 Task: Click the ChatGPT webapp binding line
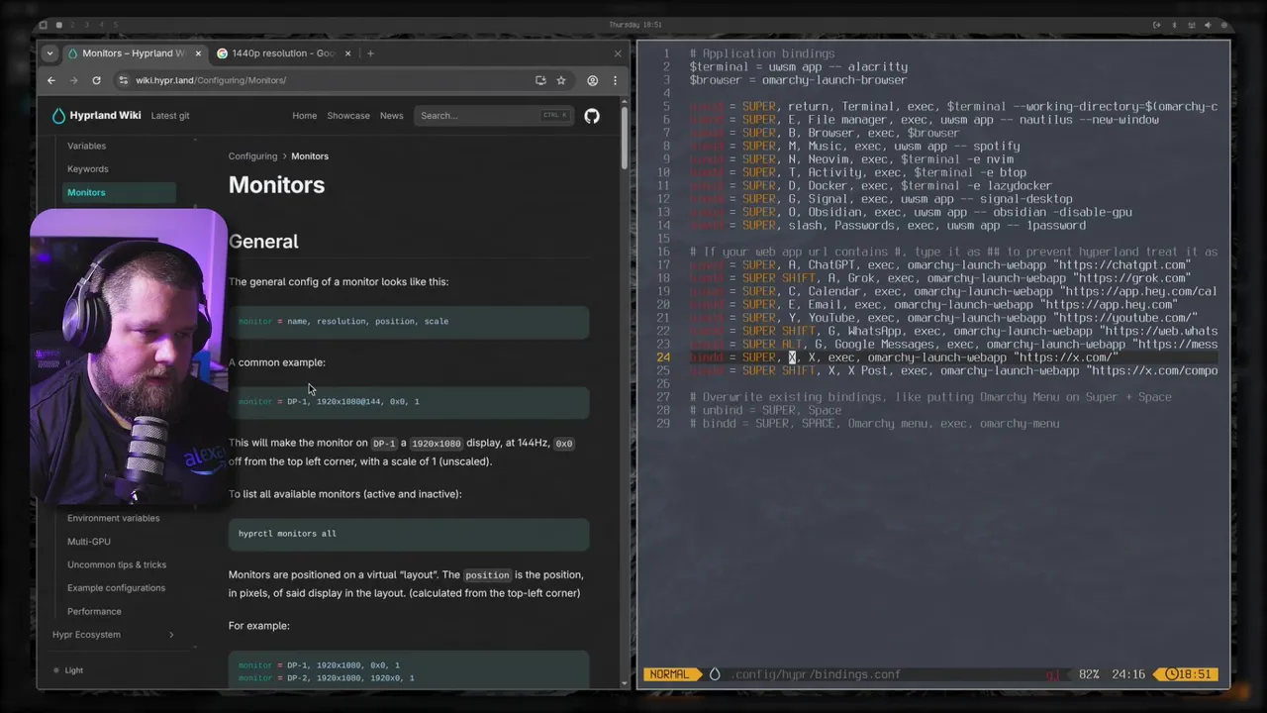pyautogui.click(x=940, y=265)
